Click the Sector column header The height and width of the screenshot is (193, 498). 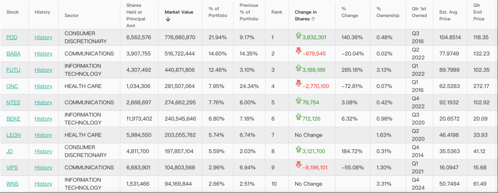(72, 15)
